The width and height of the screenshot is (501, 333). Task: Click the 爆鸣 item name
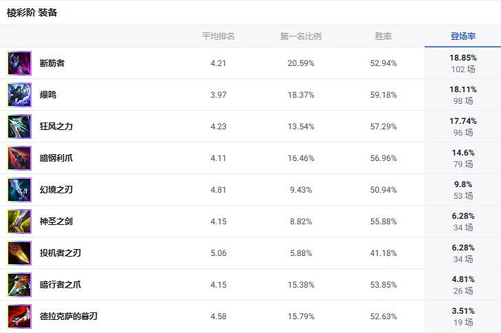click(48, 95)
